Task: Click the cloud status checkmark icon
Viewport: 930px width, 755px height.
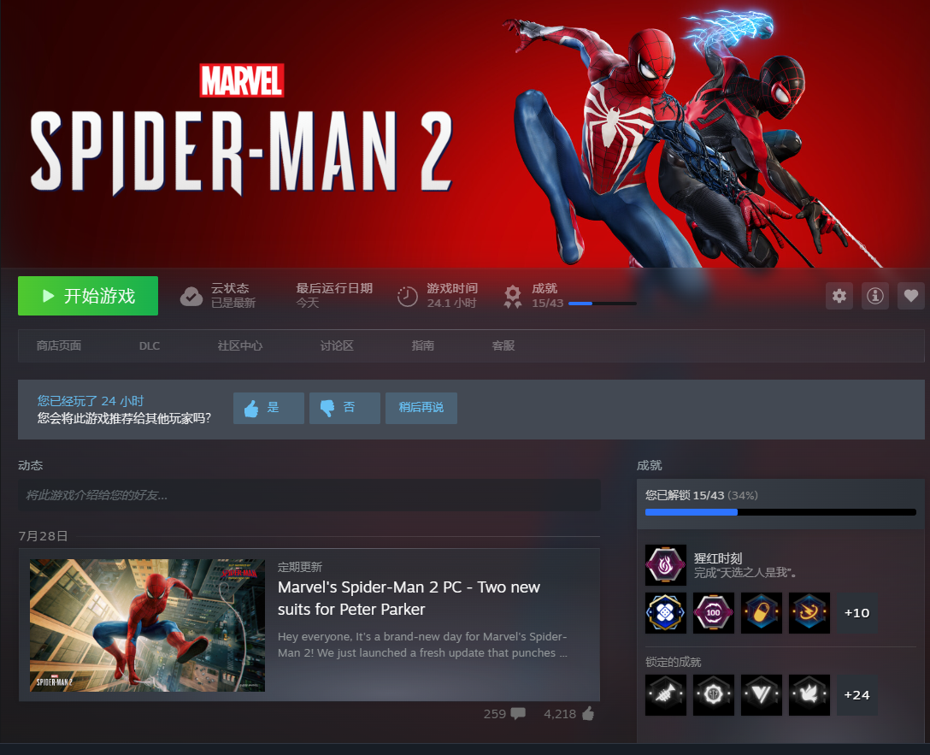Action: pos(191,296)
